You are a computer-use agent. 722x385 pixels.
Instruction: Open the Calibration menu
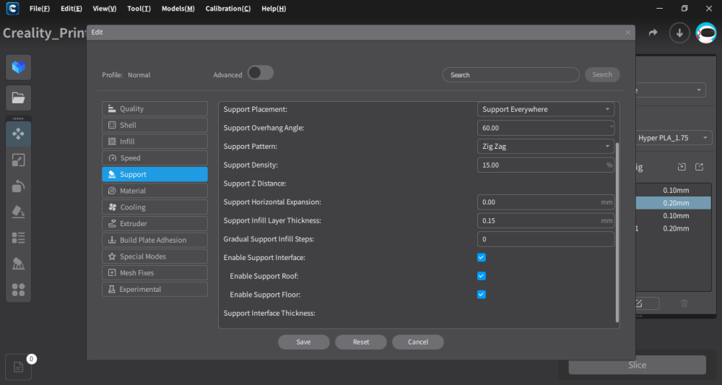pos(228,8)
